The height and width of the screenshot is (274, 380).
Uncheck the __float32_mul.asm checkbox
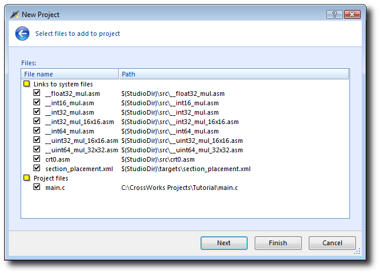pyautogui.click(x=37, y=93)
